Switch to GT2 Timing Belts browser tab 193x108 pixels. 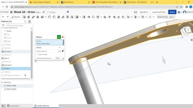pos(106,2)
